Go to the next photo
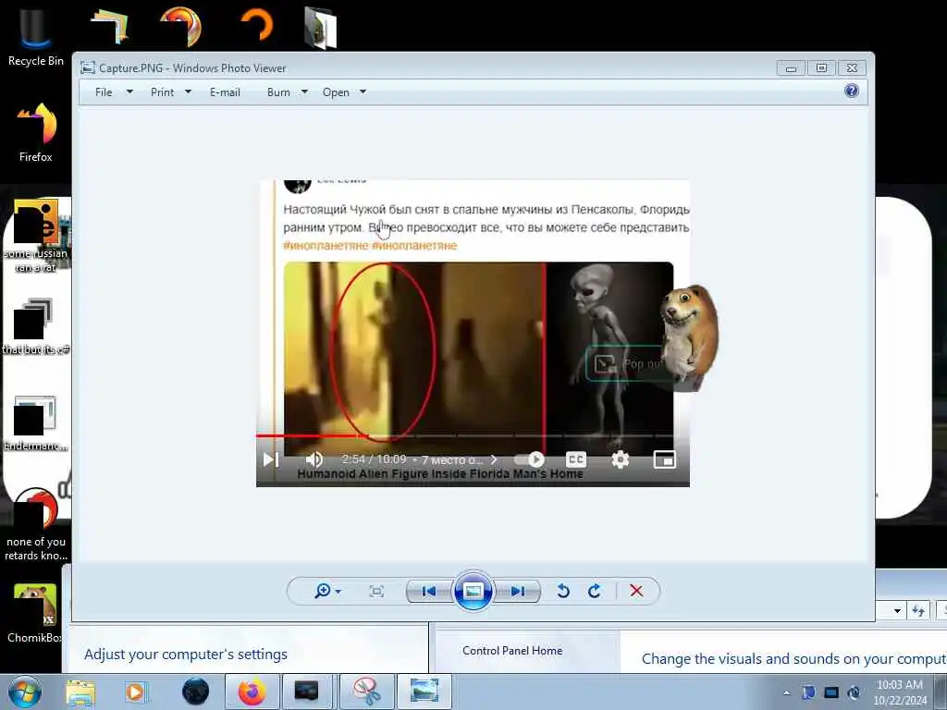Screen dimensions: 947x710 [x=518, y=591]
